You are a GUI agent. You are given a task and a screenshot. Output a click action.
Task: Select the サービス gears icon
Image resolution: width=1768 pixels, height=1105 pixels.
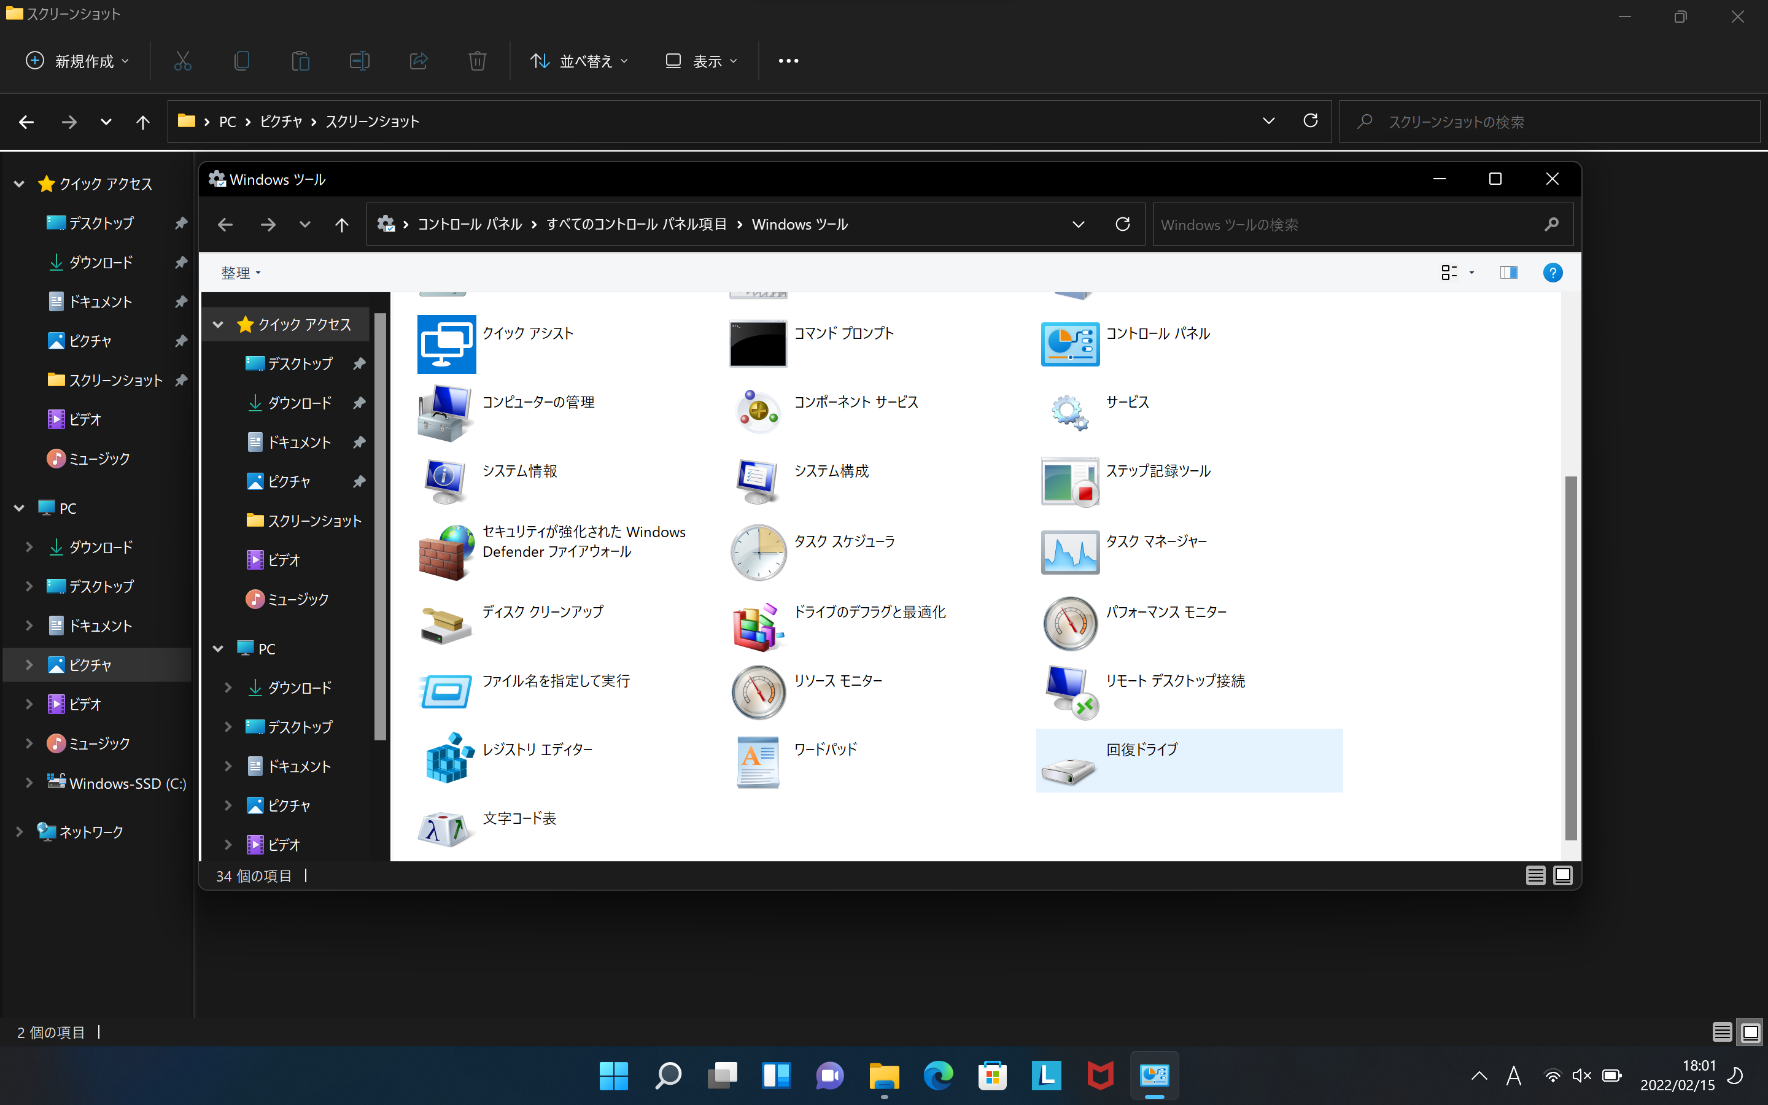[1069, 412]
